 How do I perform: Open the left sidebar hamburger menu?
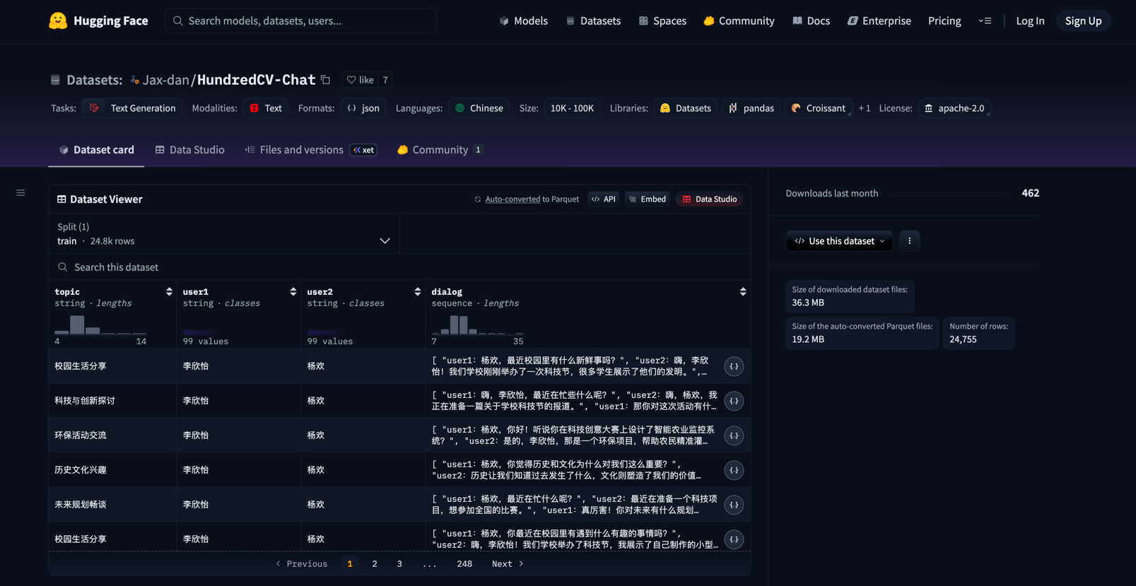pyautogui.click(x=21, y=193)
